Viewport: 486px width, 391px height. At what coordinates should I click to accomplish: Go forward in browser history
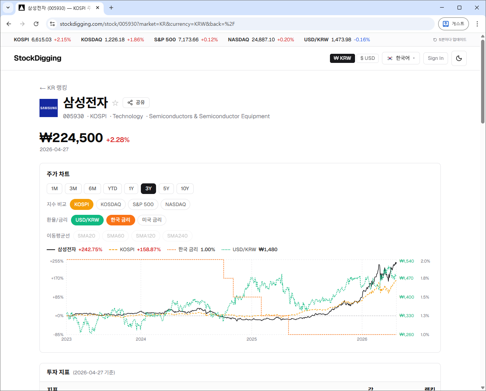22,24
